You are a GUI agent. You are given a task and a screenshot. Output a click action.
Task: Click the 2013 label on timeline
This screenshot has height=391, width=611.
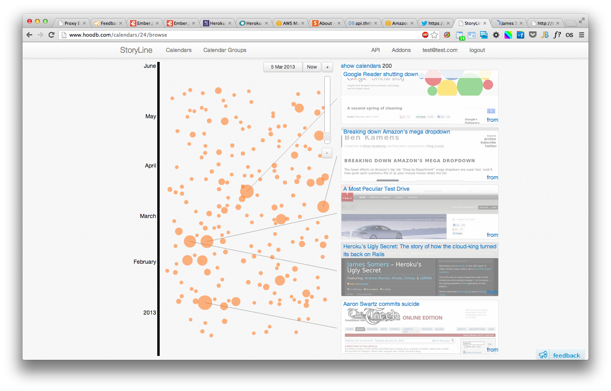click(149, 313)
